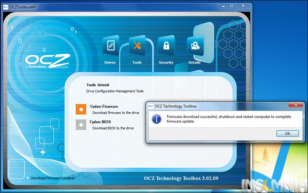Click the Update BIOS heading text
The width and height of the screenshot is (308, 193).
100,122
